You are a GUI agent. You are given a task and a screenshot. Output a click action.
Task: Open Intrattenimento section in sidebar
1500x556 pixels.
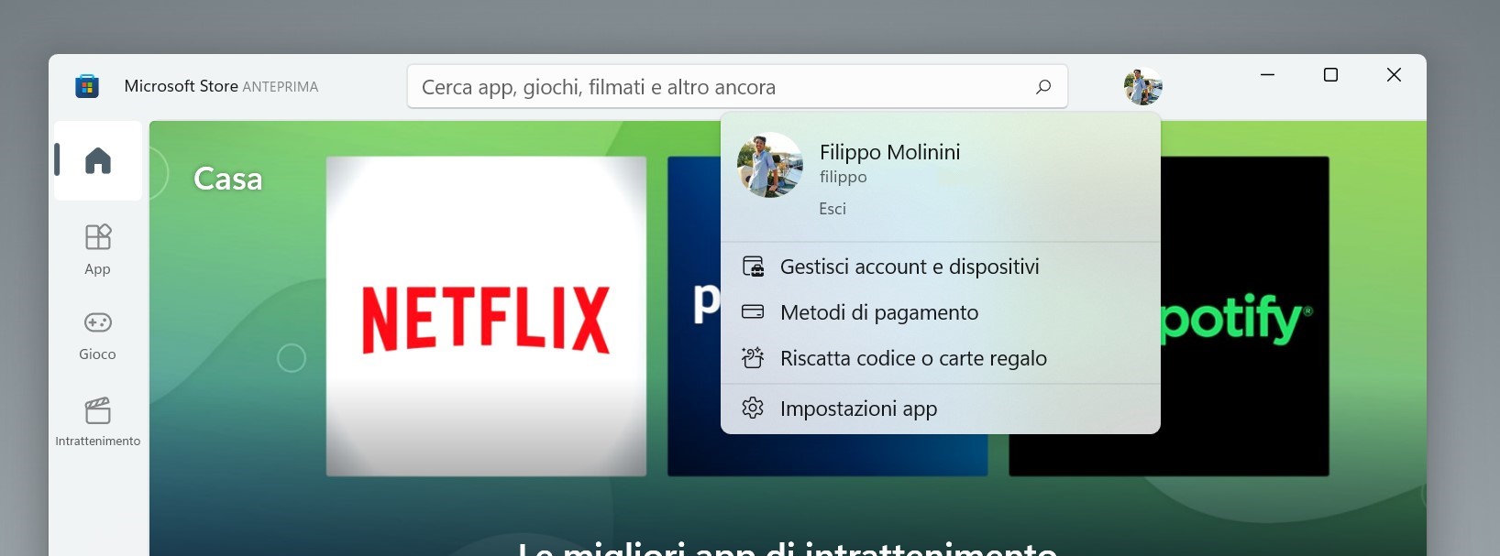tap(98, 422)
